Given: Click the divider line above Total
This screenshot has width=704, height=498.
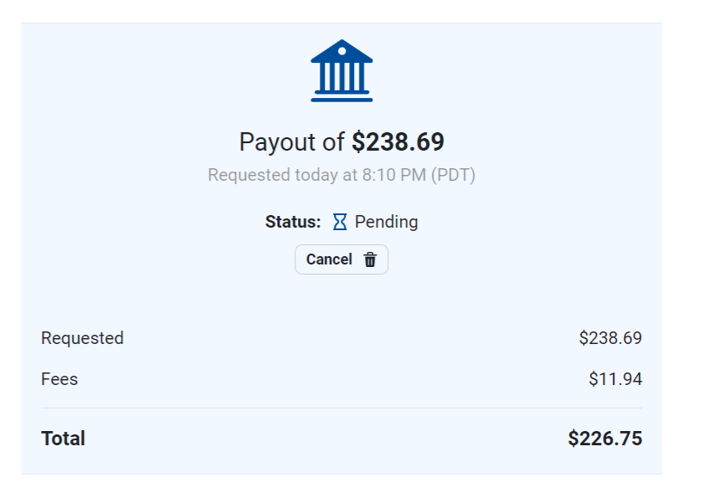Looking at the screenshot, I should click(x=342, y=408).
